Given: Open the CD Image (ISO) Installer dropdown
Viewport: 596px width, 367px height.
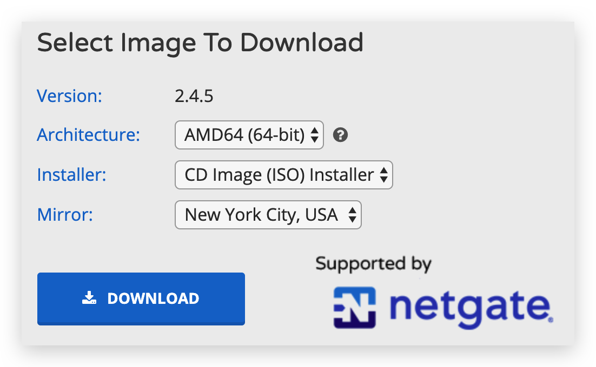Looking at the screenshot, I should pos(283,175).
